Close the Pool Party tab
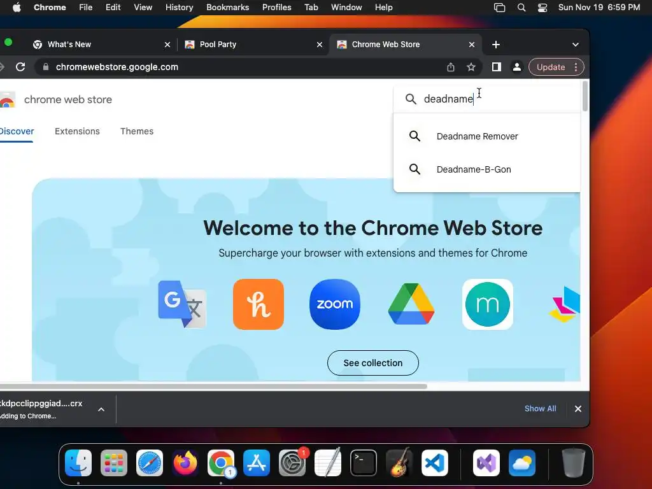 point(320,45)
